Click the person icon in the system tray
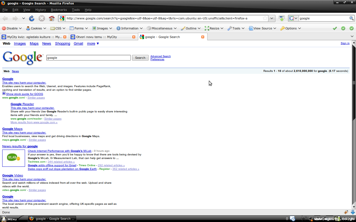The height and width of the screenshot is (222, 356). (287, 219)
